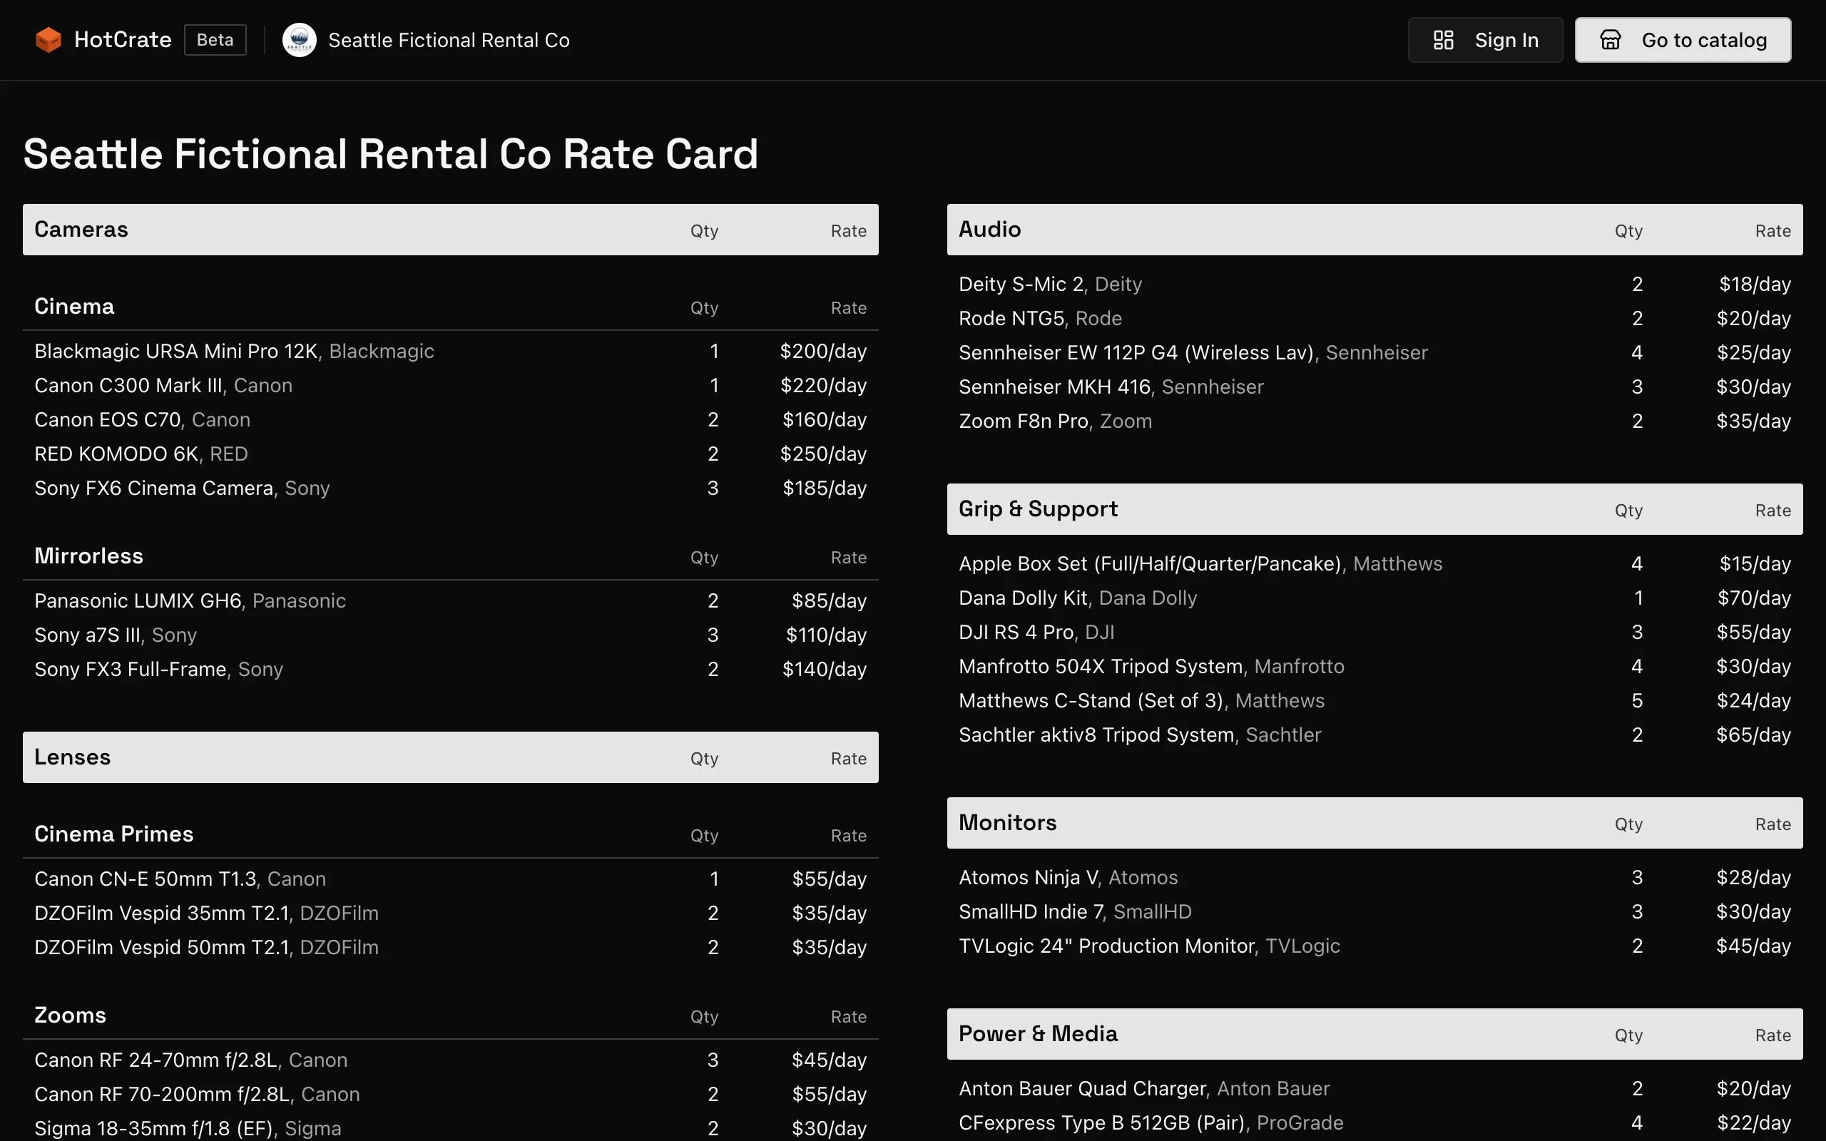The height and width of the screenshot is (1141, 1826).
Task: Open Go to catalog
Action: (1683, 40)
